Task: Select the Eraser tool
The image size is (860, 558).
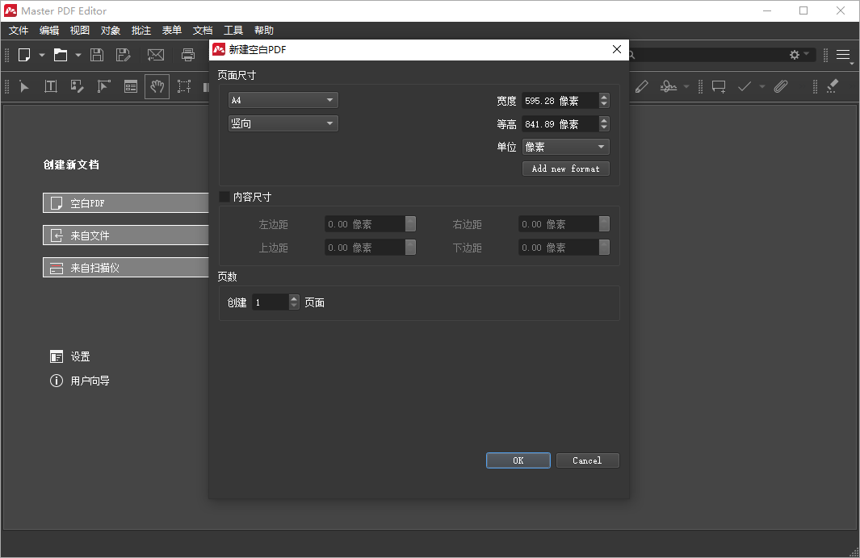Action: [832, 85]
